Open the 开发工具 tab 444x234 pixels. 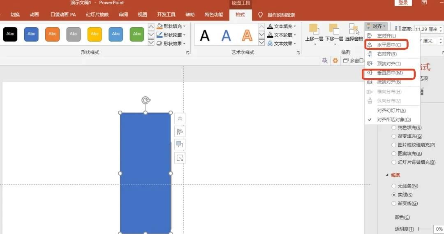166,14
